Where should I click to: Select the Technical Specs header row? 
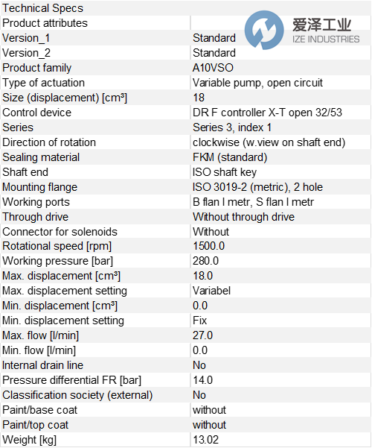(186, 8)
